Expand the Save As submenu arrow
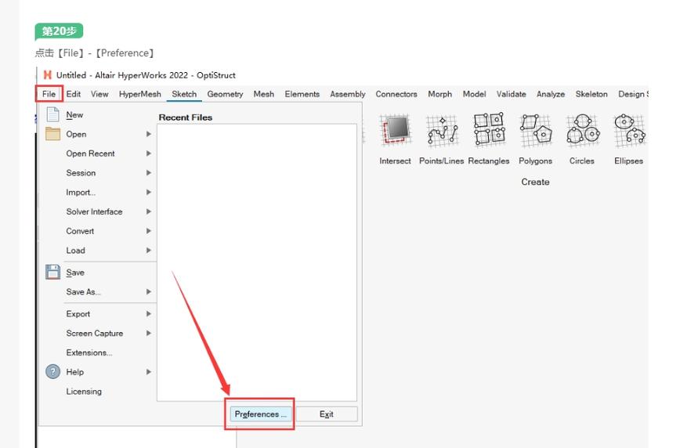 [x=148, y=292]
